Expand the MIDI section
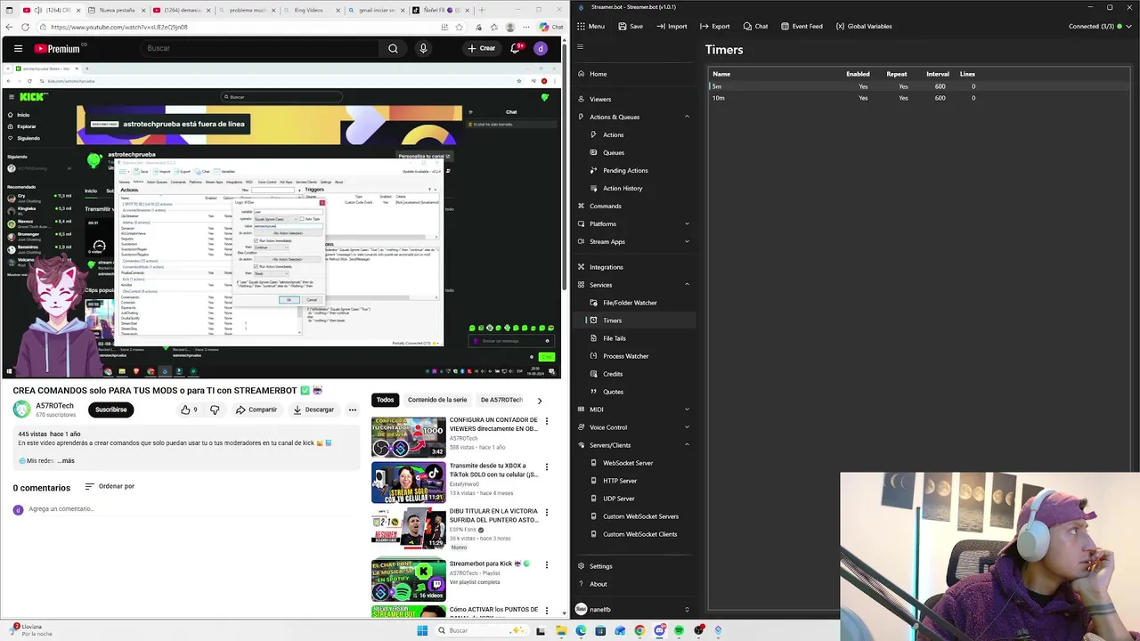1140x641 pixels. (687, 410)
